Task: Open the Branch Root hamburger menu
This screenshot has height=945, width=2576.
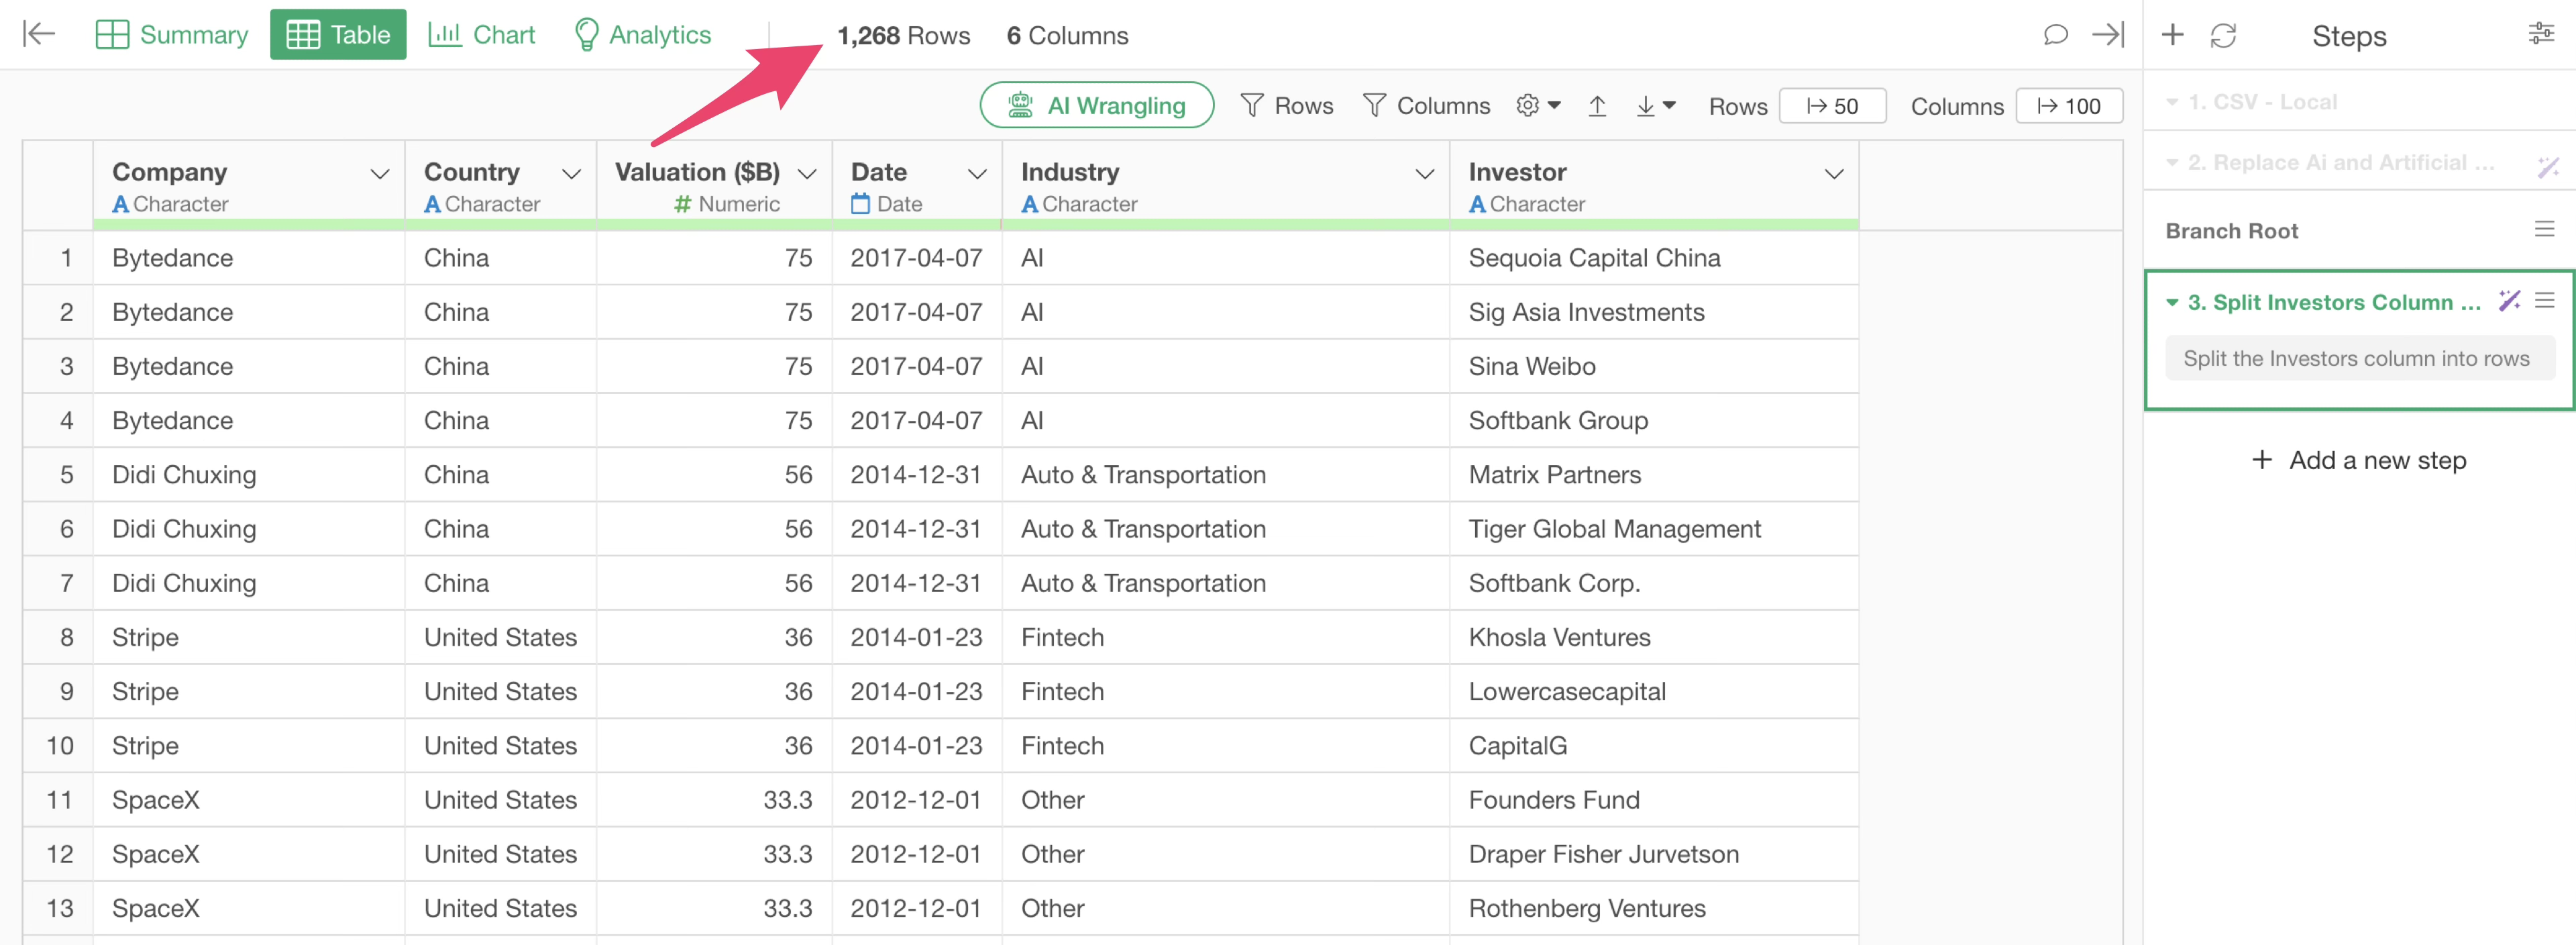Action: [x=2544, y=230]
